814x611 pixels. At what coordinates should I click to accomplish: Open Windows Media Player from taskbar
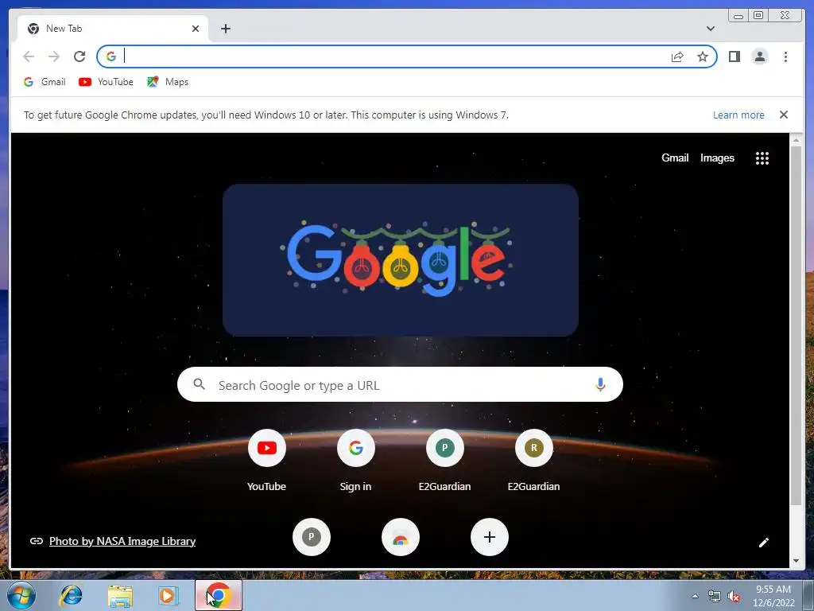pos(168,596)
